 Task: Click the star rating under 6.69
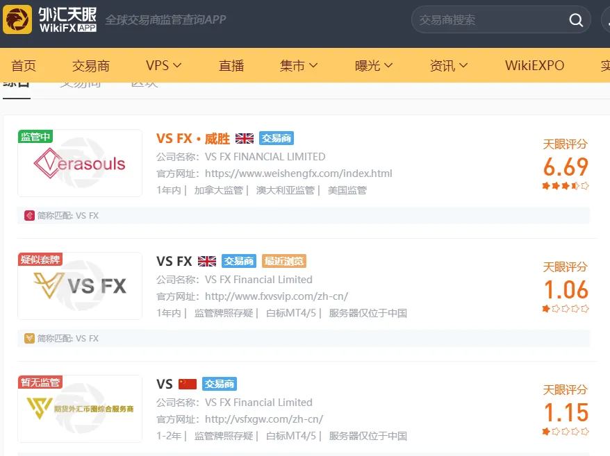[566, 186]
